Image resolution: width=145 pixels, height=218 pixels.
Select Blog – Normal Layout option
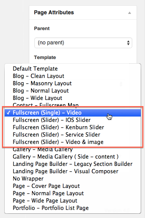click(x=73, y=91)
